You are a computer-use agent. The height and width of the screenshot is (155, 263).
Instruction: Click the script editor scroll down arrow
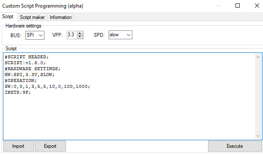point(258,136)
